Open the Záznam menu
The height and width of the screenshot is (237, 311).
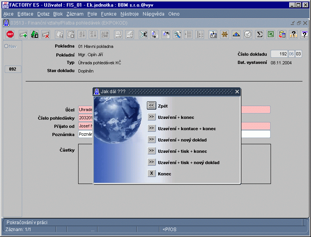(x=75, y=14)
